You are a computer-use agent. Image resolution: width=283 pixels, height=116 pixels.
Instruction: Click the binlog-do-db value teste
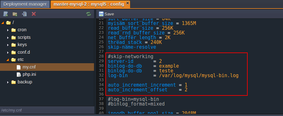[166, 71]
